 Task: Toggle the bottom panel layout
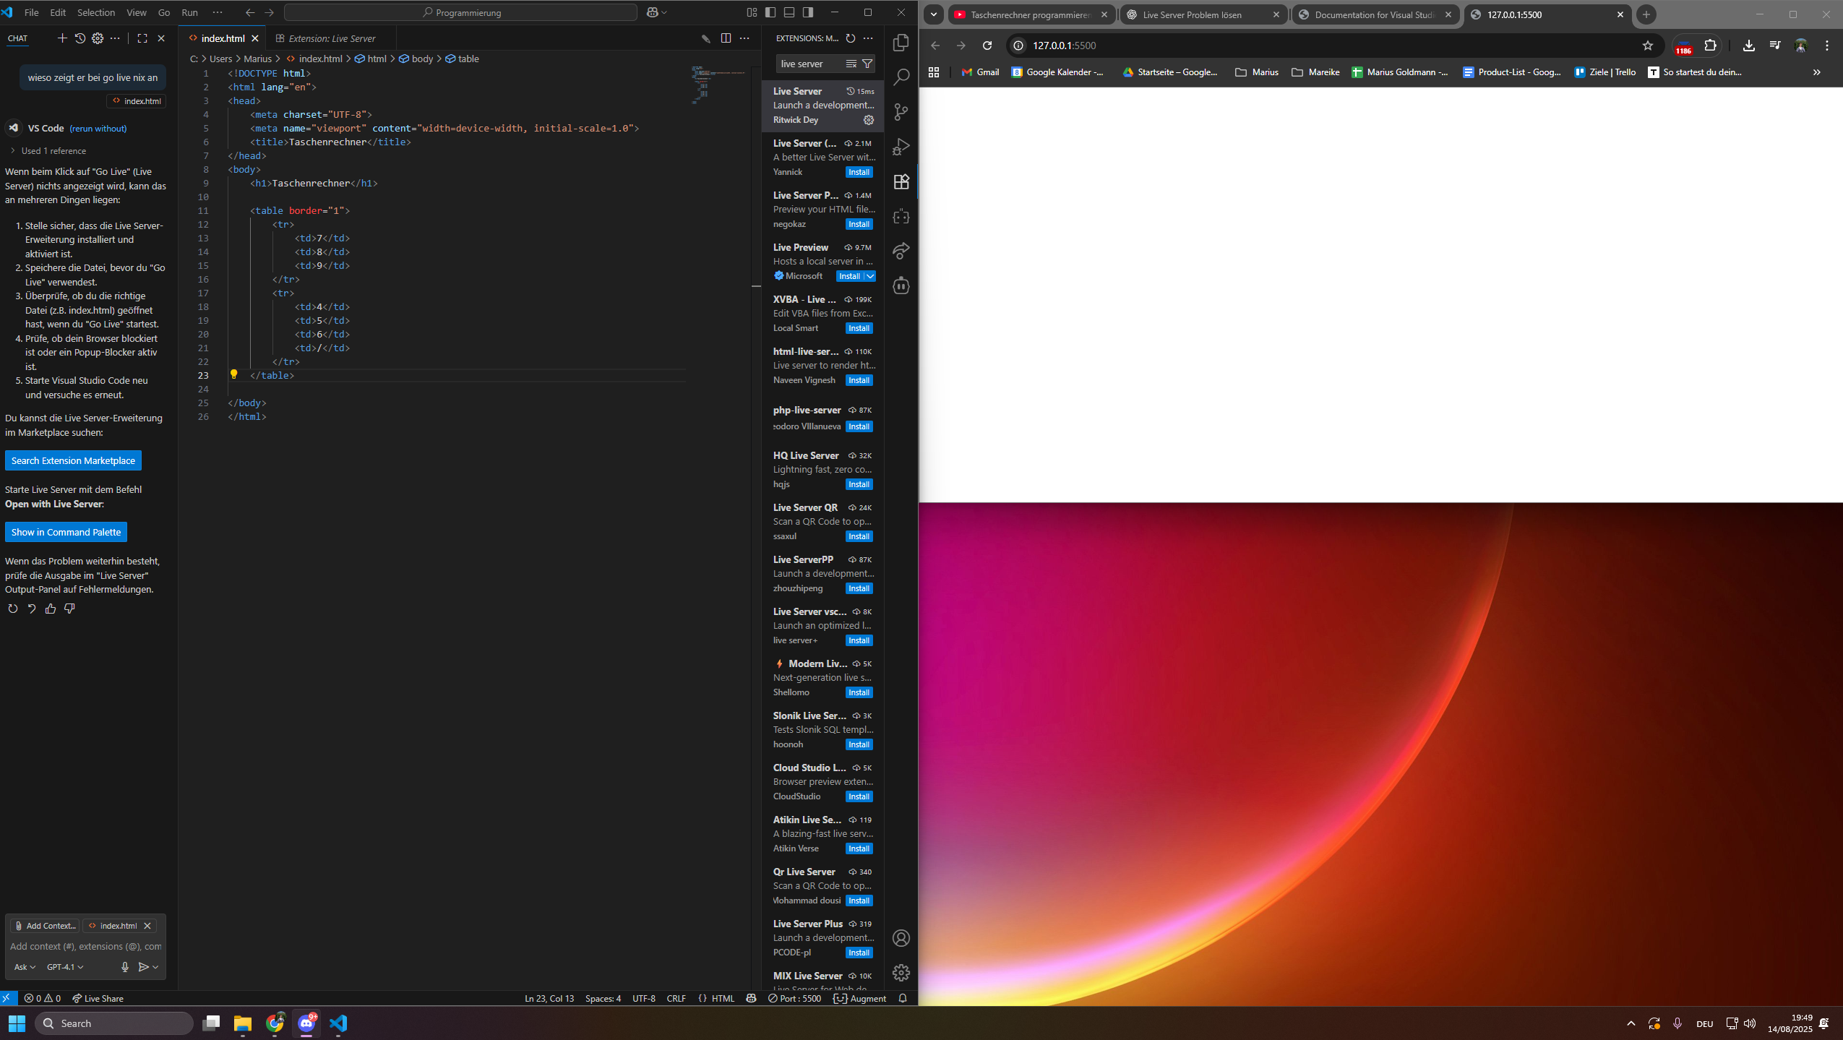pyautogui.click(x=789, y=12)
